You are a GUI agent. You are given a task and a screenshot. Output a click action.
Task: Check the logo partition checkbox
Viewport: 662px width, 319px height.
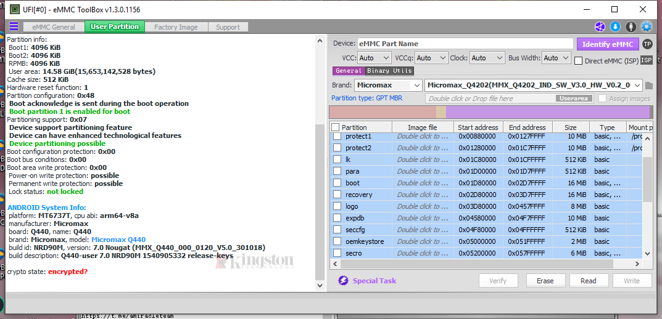(x=337, y=206)
